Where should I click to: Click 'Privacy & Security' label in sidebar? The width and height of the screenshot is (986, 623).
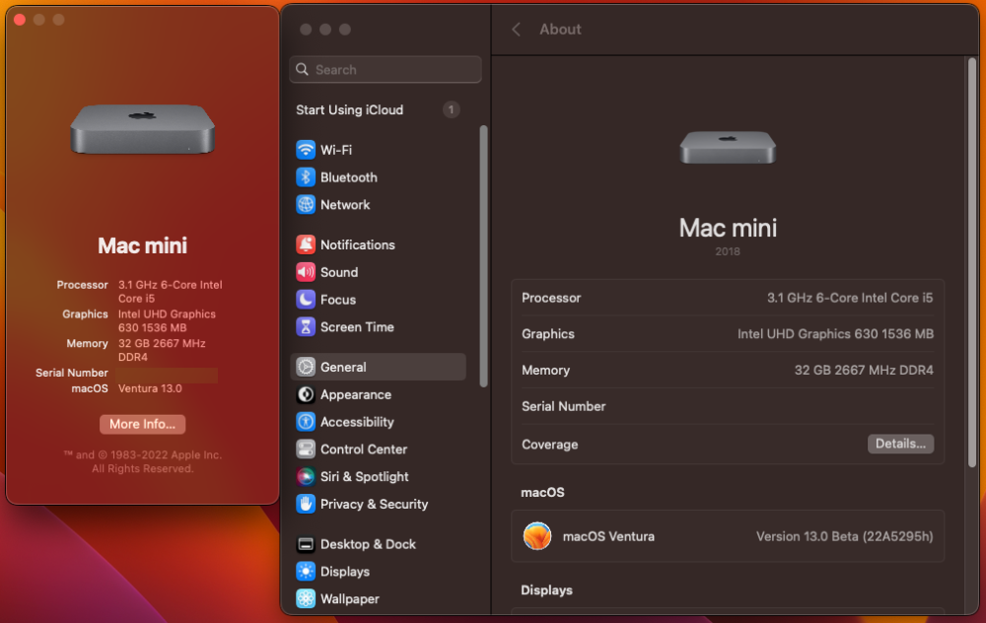(x=374, y=504)
